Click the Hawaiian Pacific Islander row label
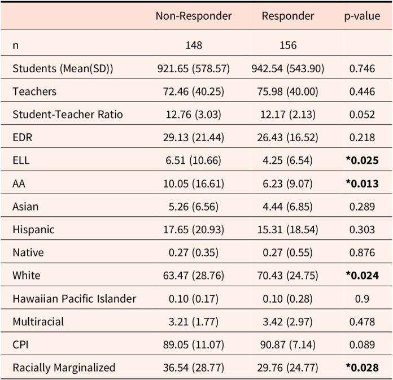The height and width of the screenshot is (380, 393). [74, 299]
